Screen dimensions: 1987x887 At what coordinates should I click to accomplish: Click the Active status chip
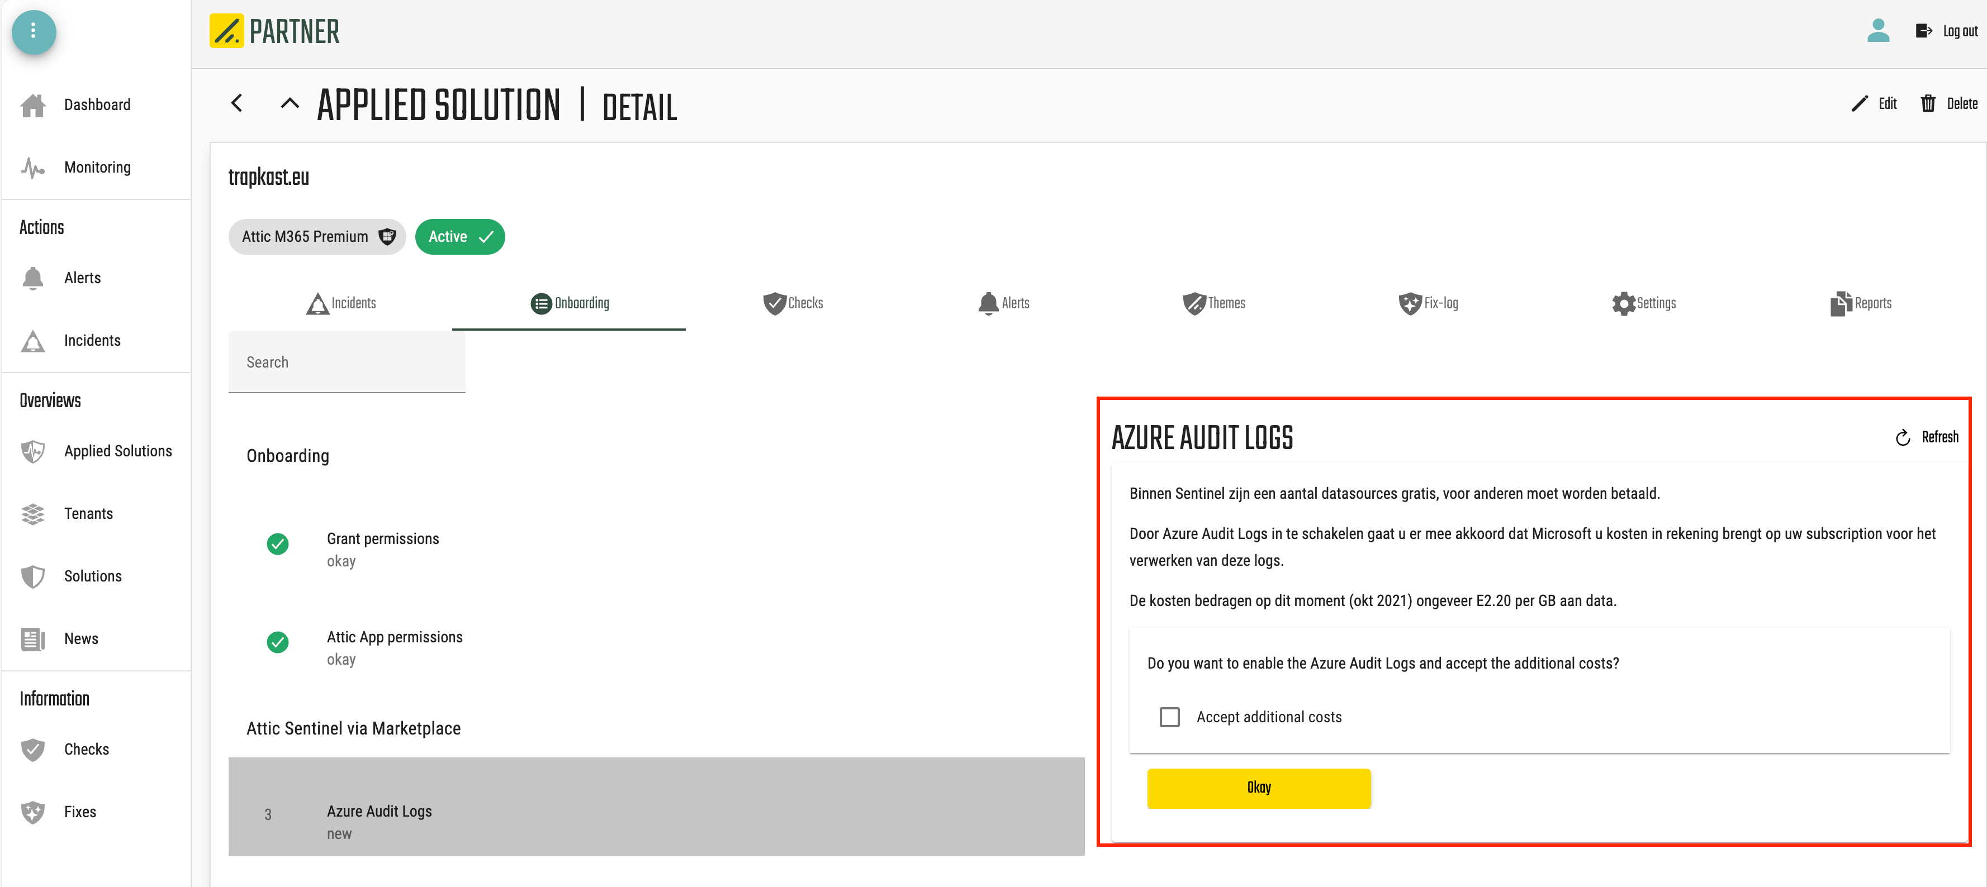[x=460, y=237]
